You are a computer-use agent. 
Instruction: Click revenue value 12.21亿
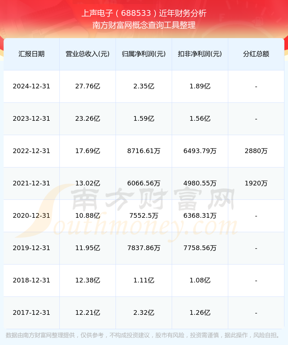pyautogui.click(x=88, y=313)
